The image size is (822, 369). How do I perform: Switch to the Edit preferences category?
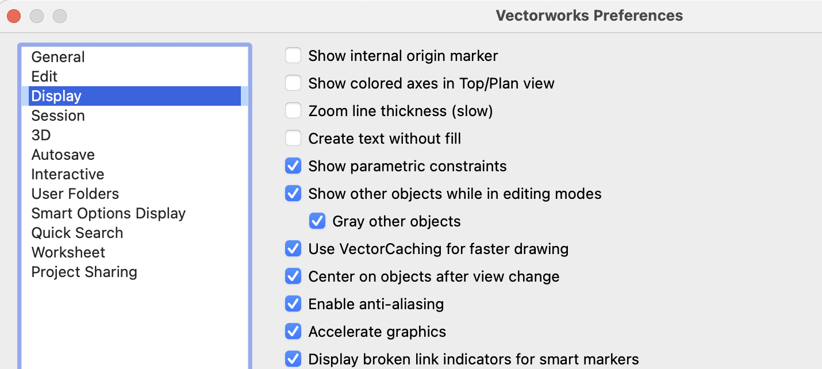tap(44, 76)
